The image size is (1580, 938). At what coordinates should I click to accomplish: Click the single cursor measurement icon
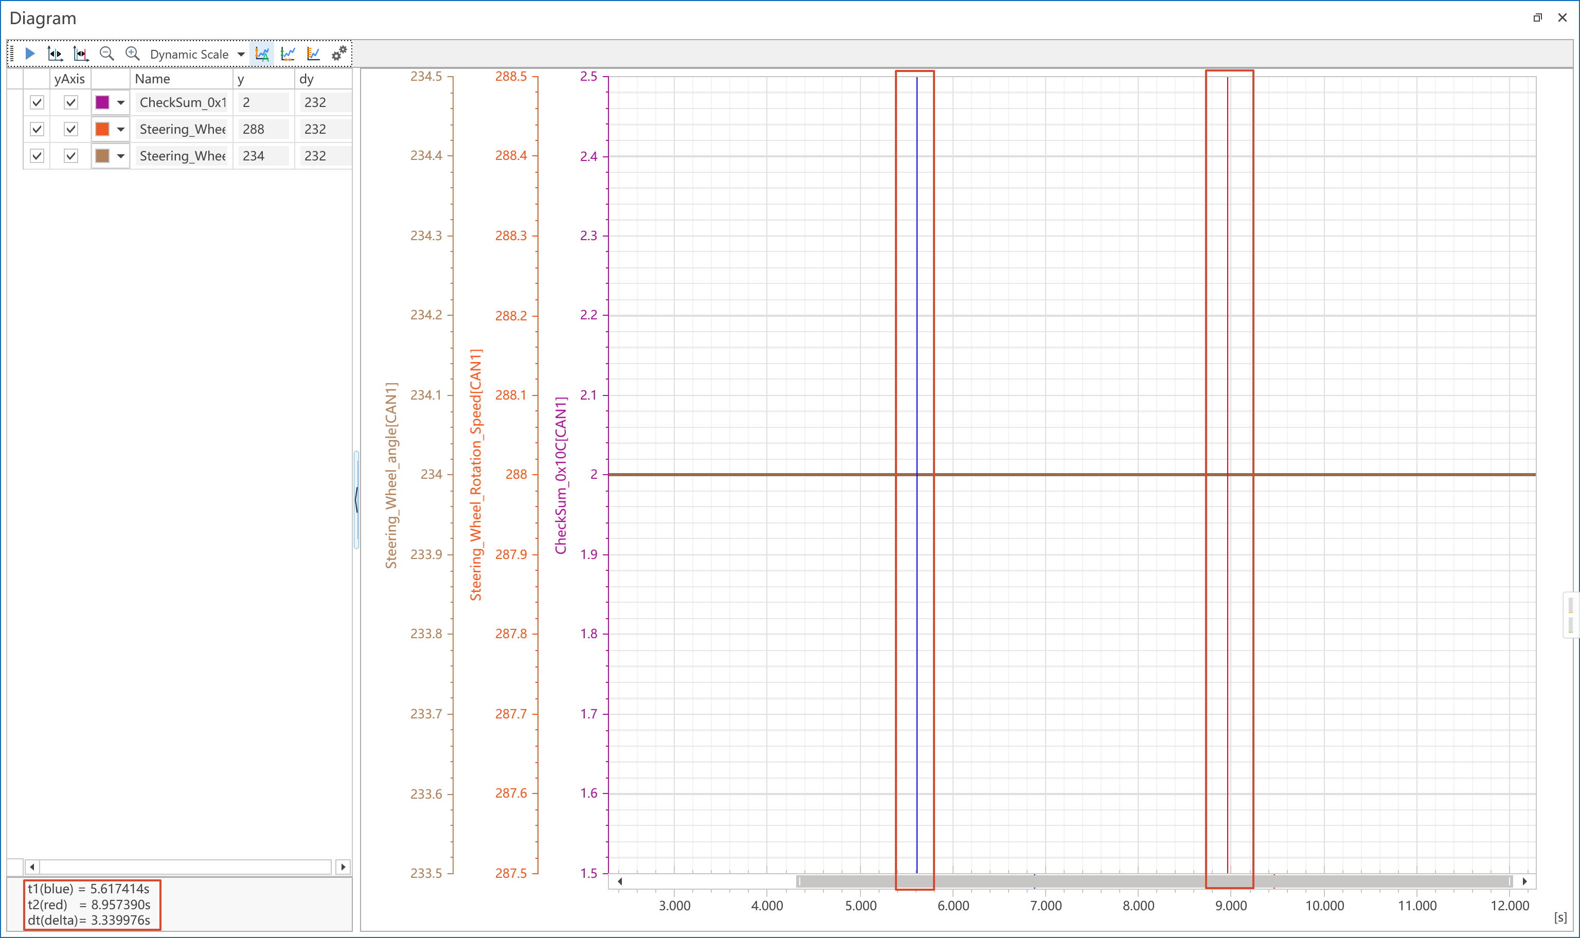click(x=55, y=53)
